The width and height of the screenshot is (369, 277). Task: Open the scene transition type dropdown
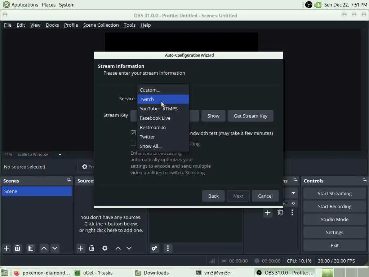293,193
